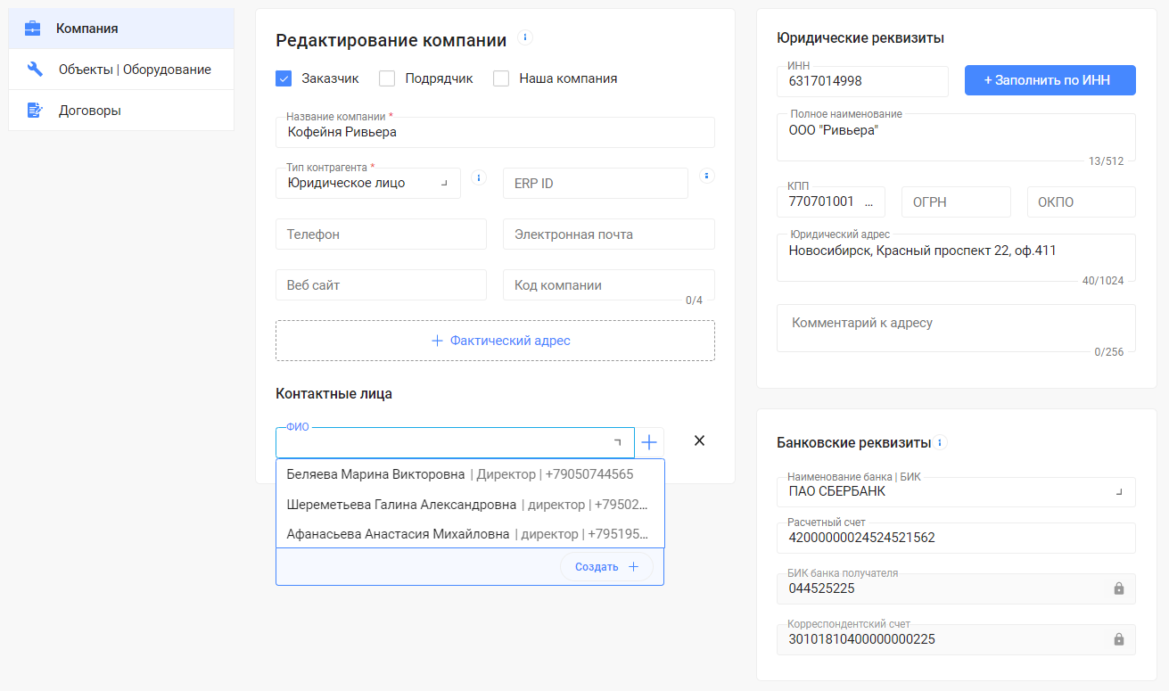Click into the ОКПО field
1169x691 pixels.
click(1082, 202)
